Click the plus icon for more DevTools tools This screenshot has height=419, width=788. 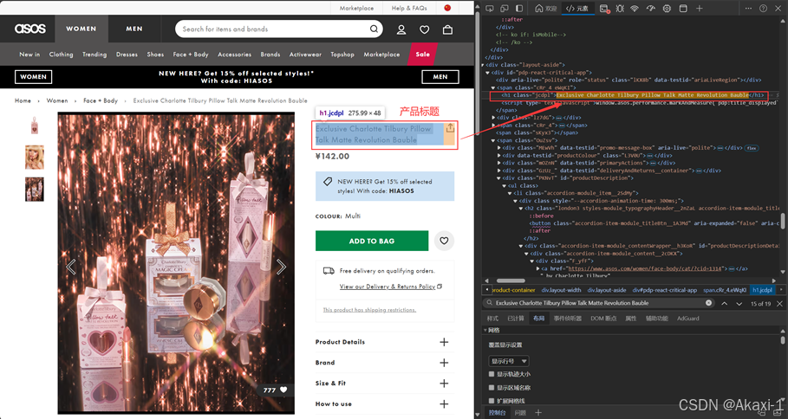coord(699,8)
